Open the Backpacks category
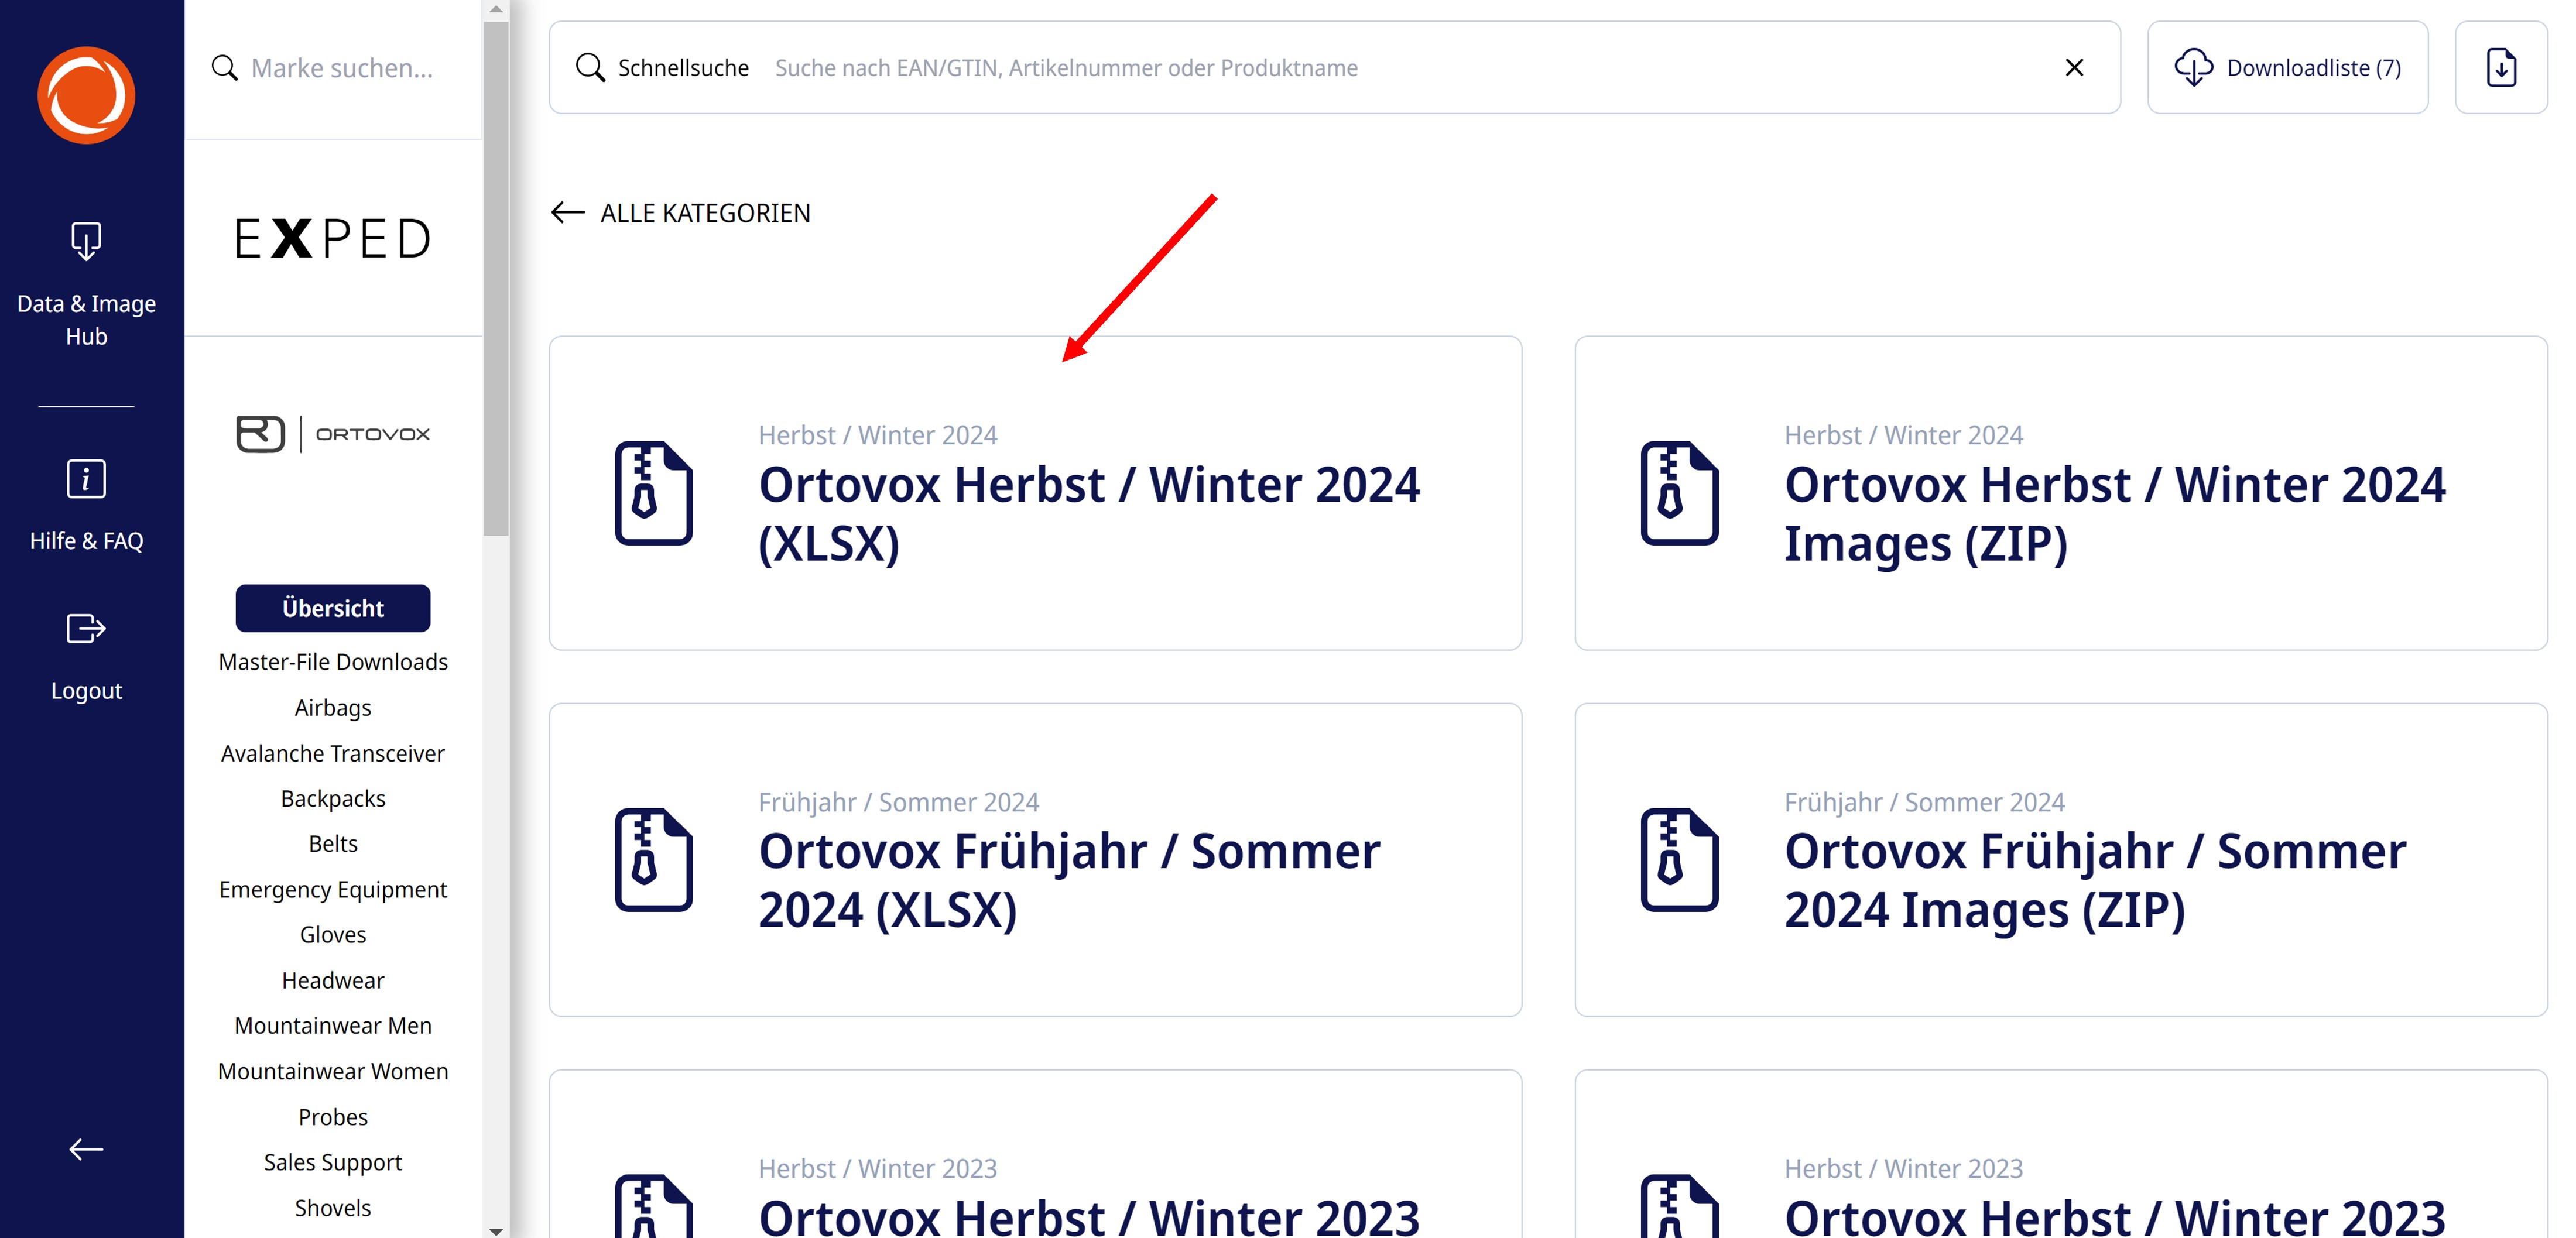 pos(333,799)
